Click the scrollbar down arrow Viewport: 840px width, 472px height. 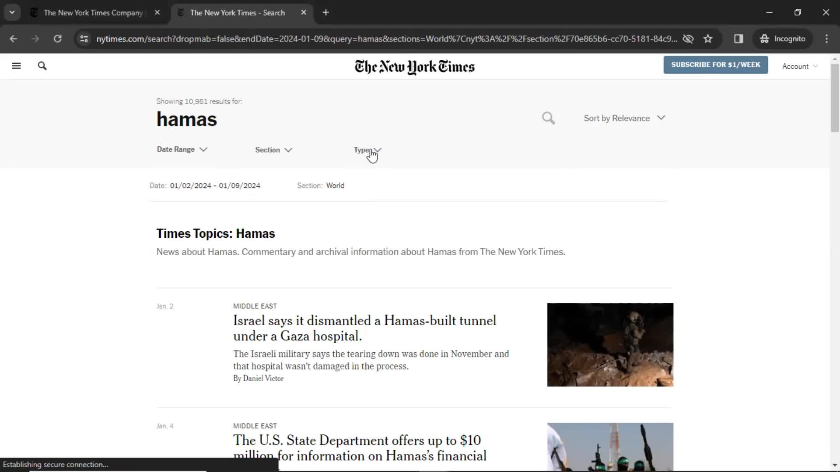[834, 465]
